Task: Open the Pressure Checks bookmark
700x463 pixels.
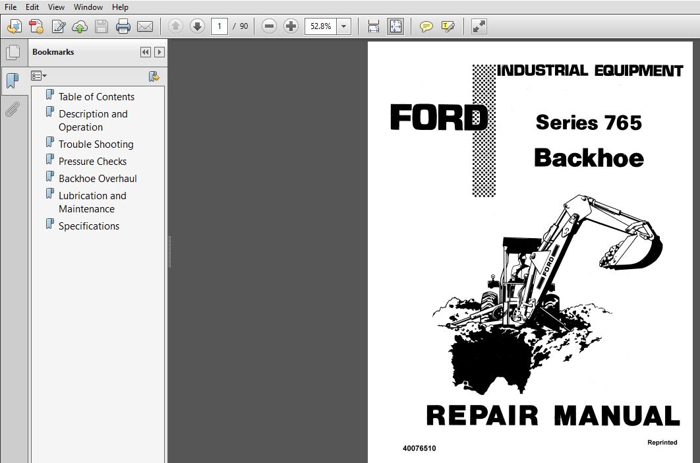Action: click(x=92, y=162)
